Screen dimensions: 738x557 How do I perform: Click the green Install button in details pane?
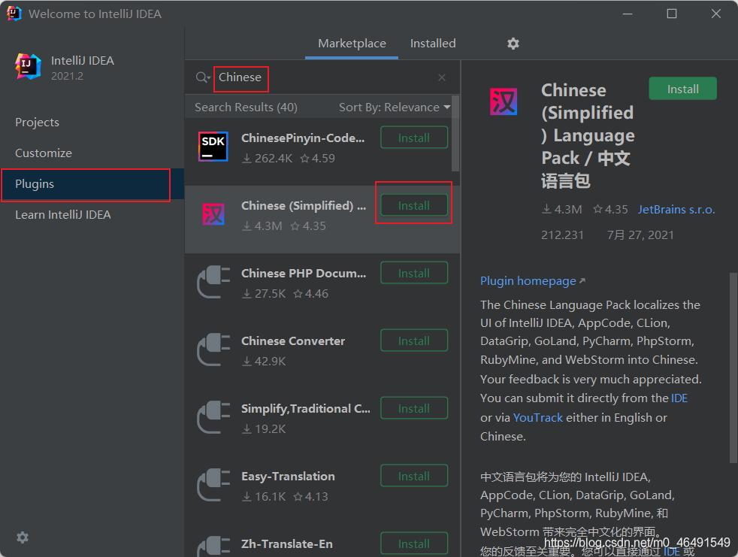tap(682, 89)
